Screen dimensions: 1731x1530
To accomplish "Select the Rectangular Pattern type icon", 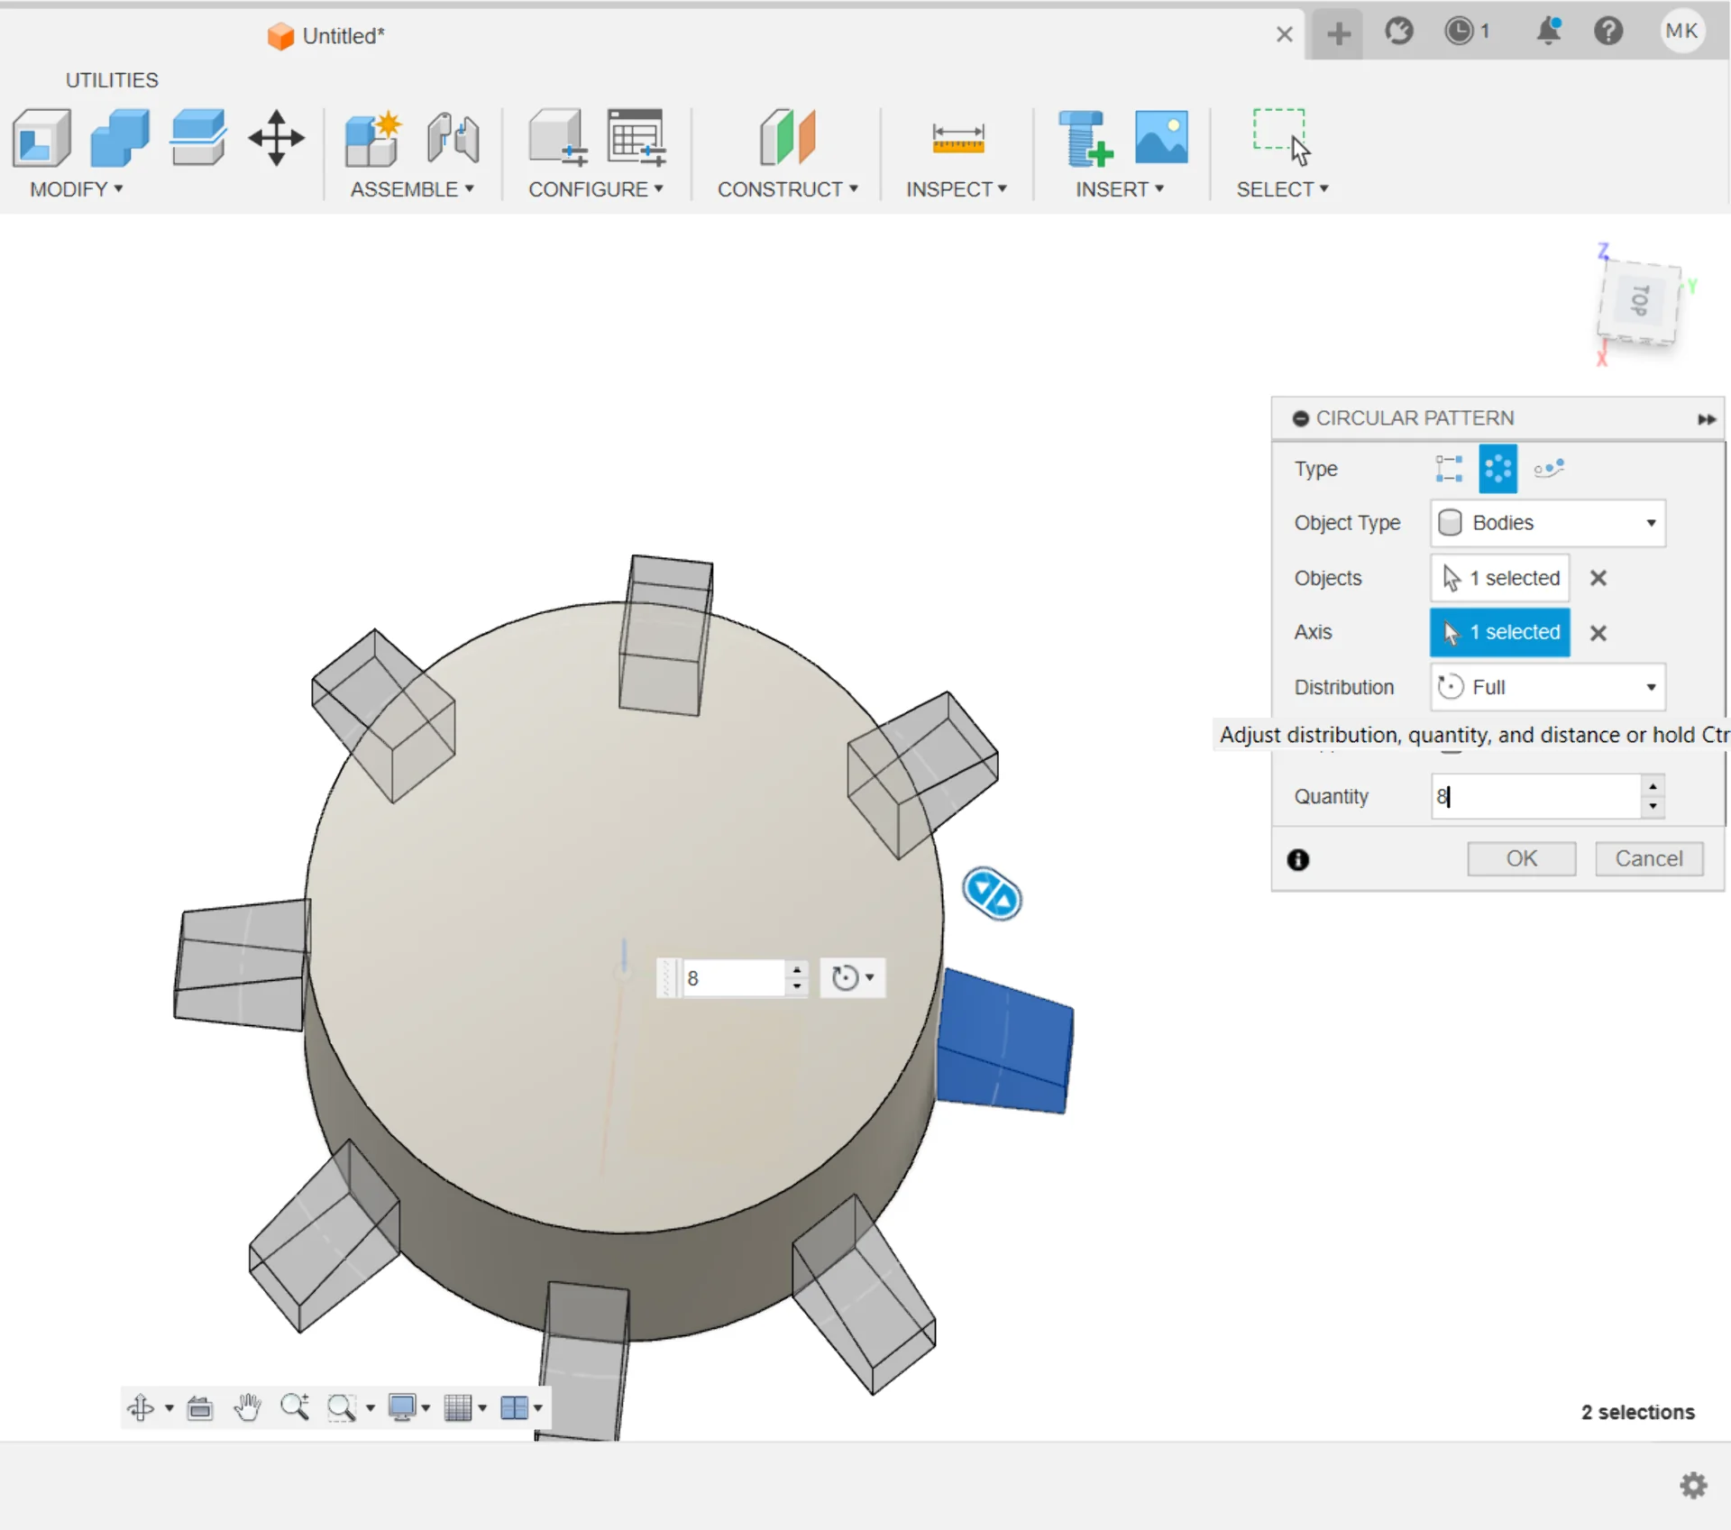I will click(x=1449, y=469).
